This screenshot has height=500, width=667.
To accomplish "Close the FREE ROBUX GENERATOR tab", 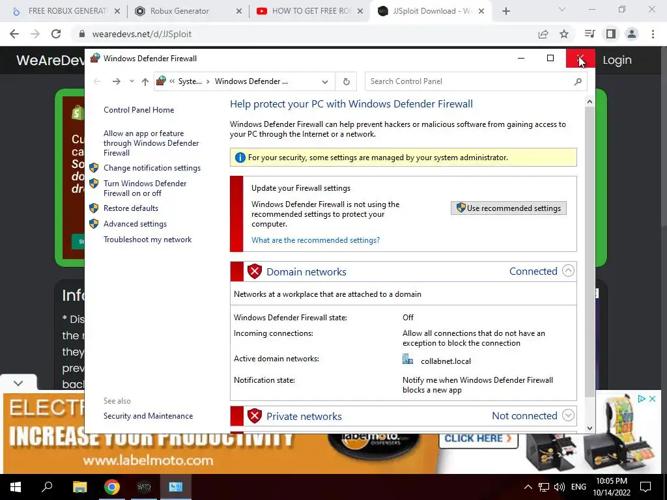I will [x=117, y=11].
